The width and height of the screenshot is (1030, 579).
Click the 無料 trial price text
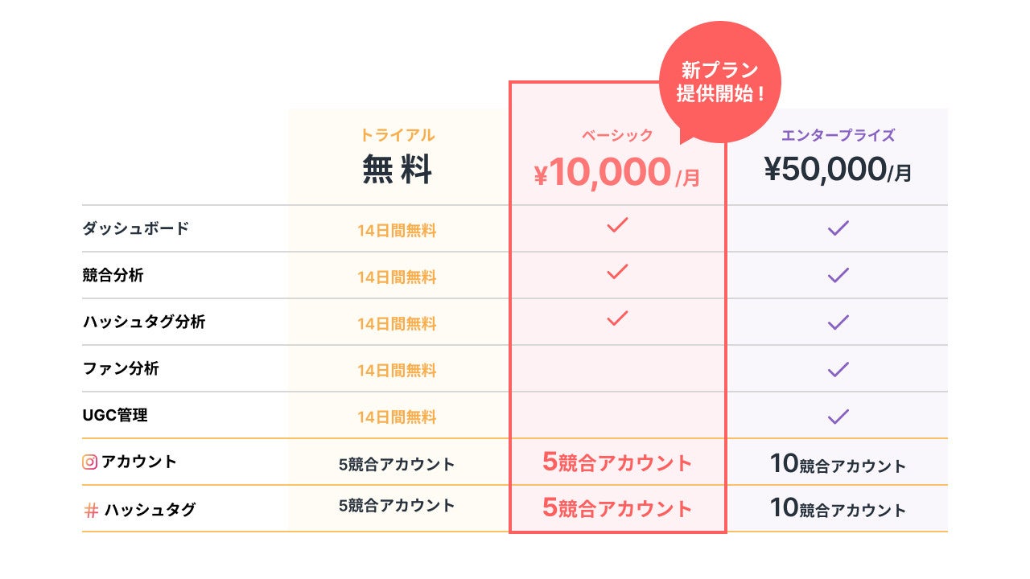(x=397, y=170)
